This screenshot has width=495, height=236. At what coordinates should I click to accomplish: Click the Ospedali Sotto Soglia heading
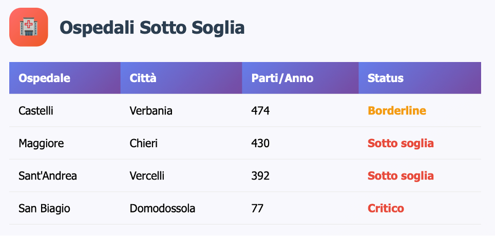click(x=152, y=28)
